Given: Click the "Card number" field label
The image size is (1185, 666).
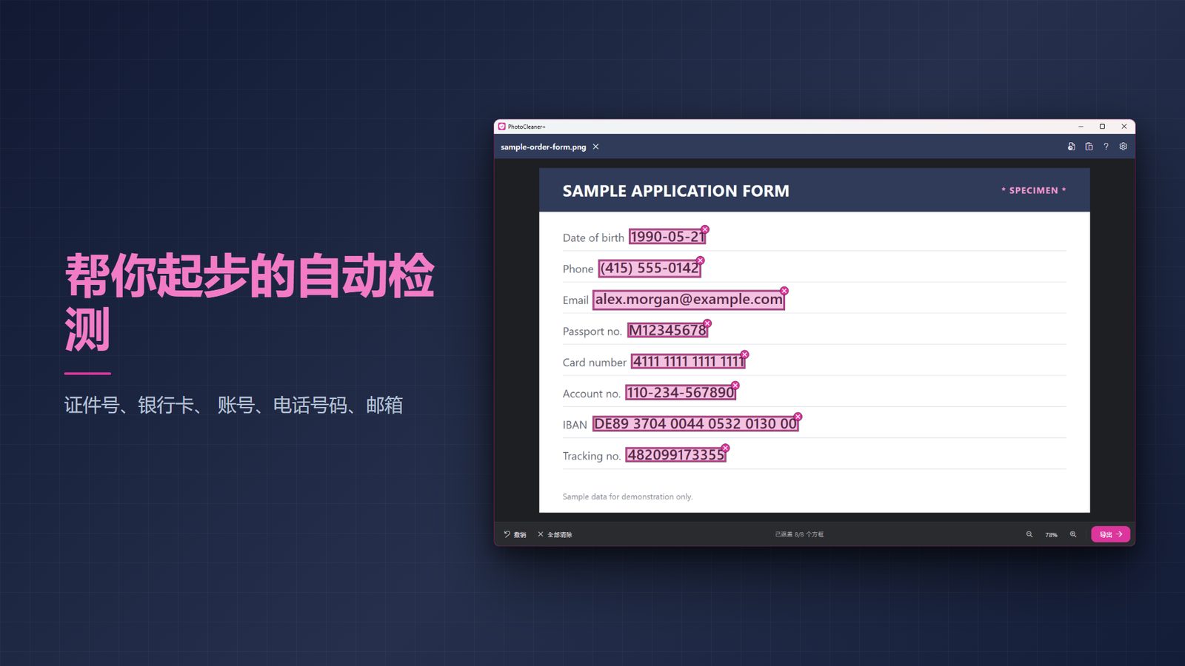Looking at the screenshot, I should pos(594,363).
